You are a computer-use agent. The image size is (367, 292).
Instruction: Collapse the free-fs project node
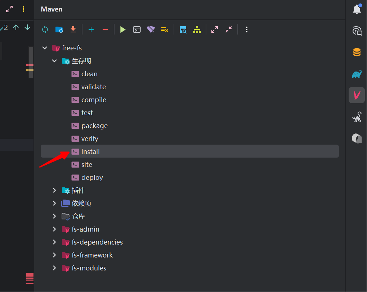click(x=45, y=48)
